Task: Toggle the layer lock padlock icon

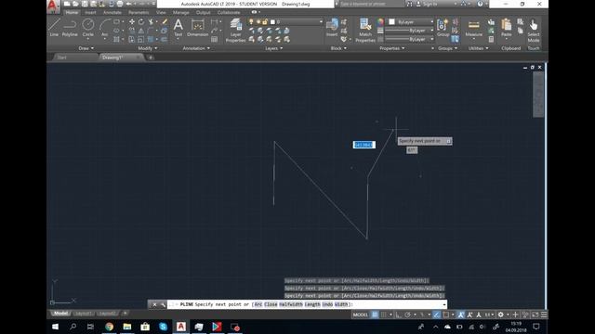Action: 265,22
